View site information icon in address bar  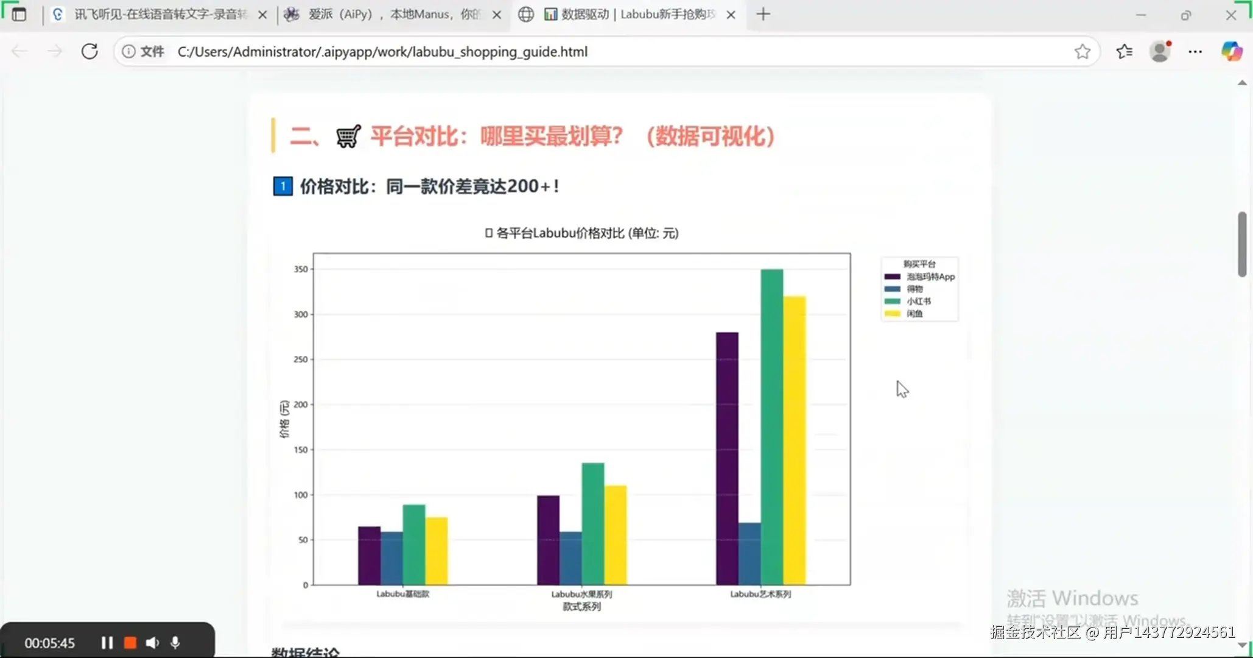(128, 52)
